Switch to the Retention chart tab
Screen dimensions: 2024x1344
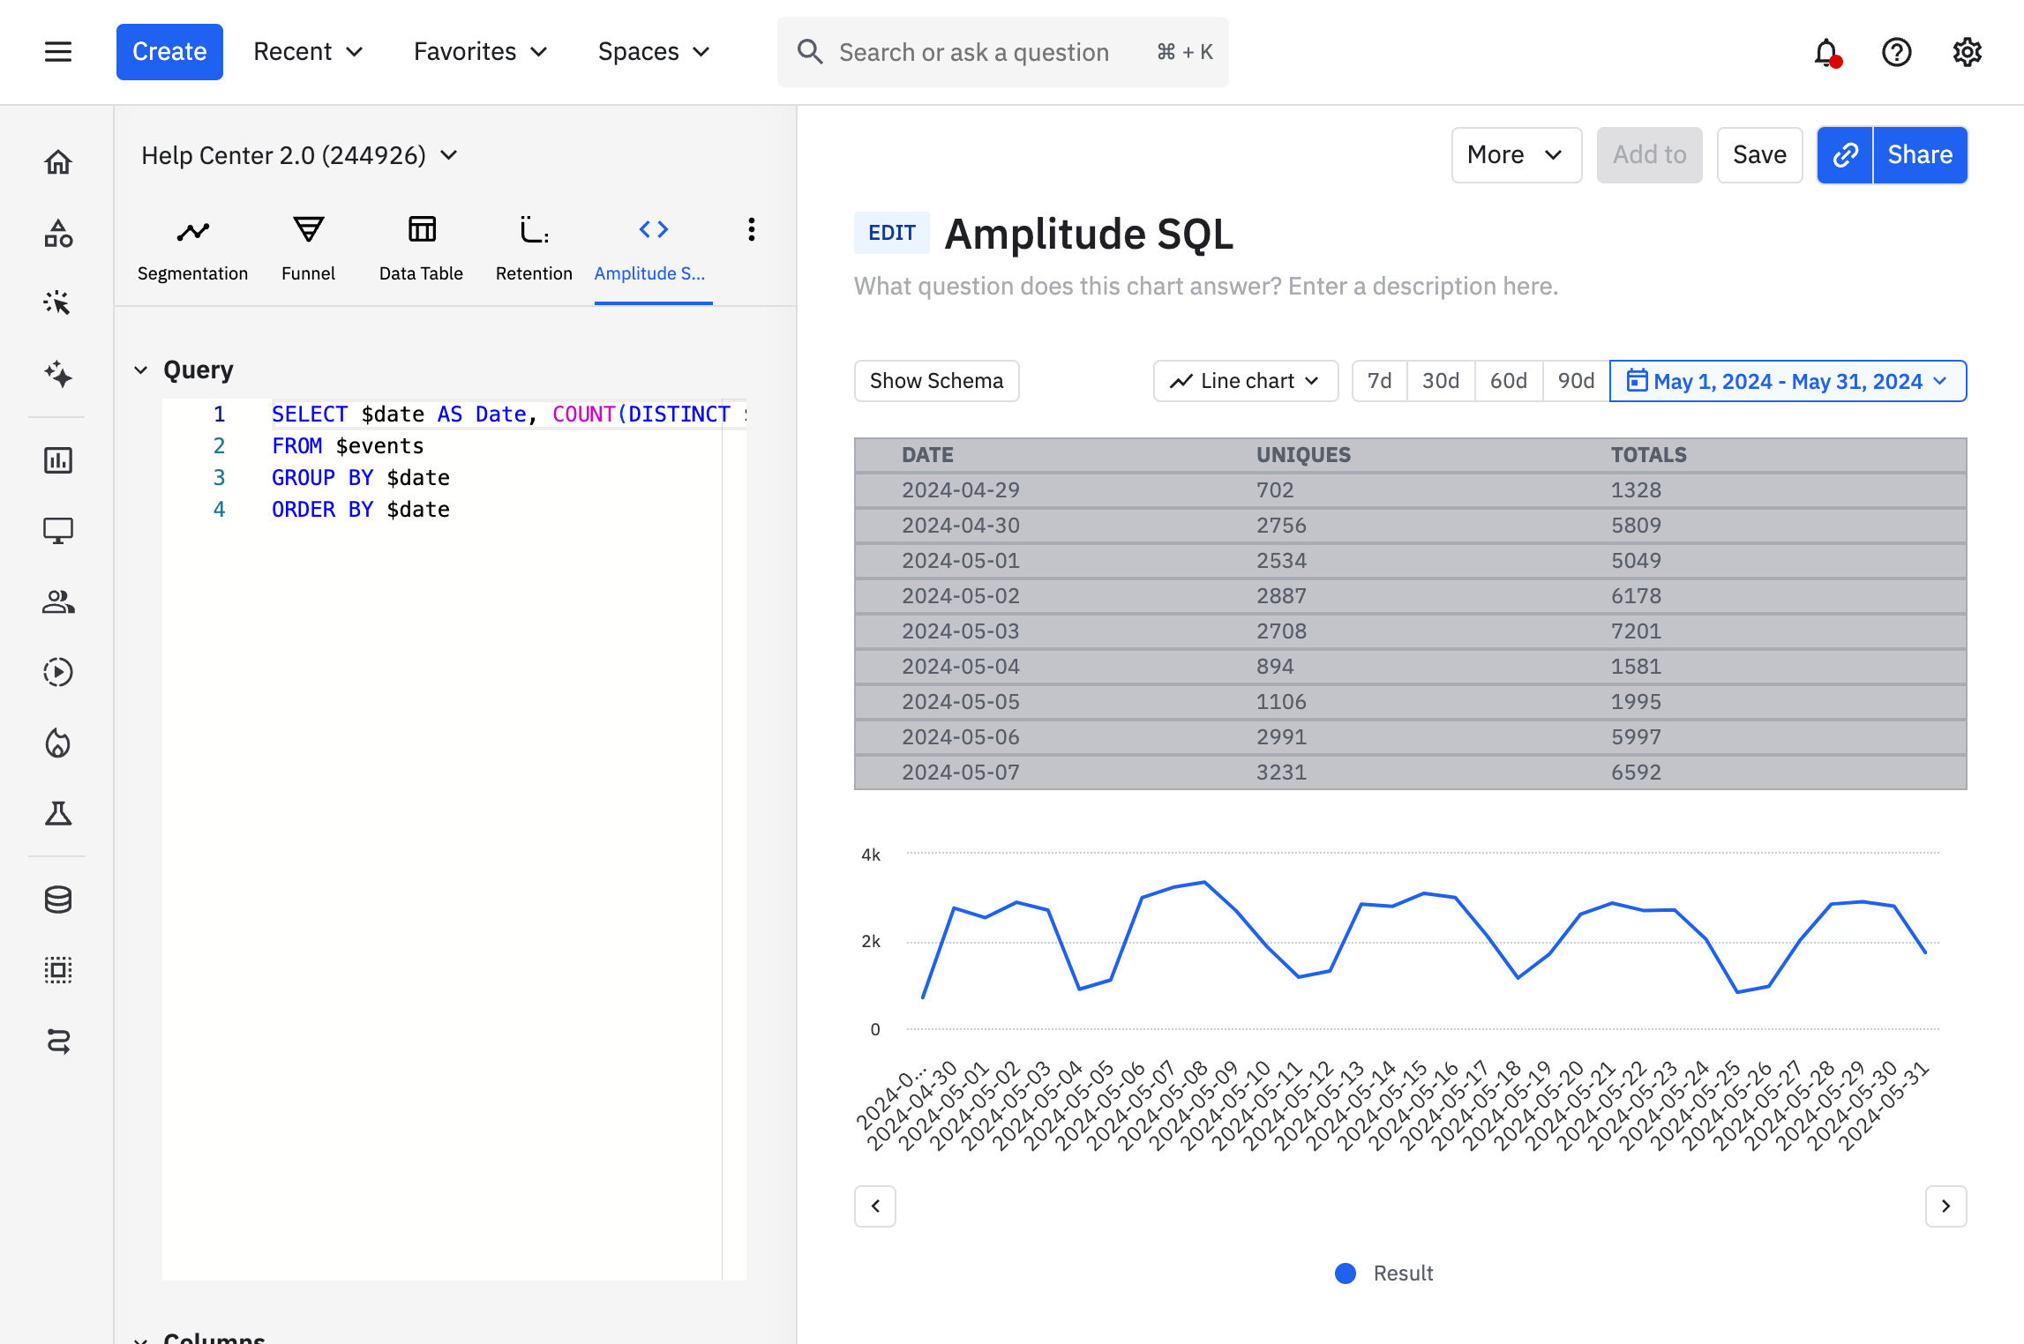pos(534,248)
